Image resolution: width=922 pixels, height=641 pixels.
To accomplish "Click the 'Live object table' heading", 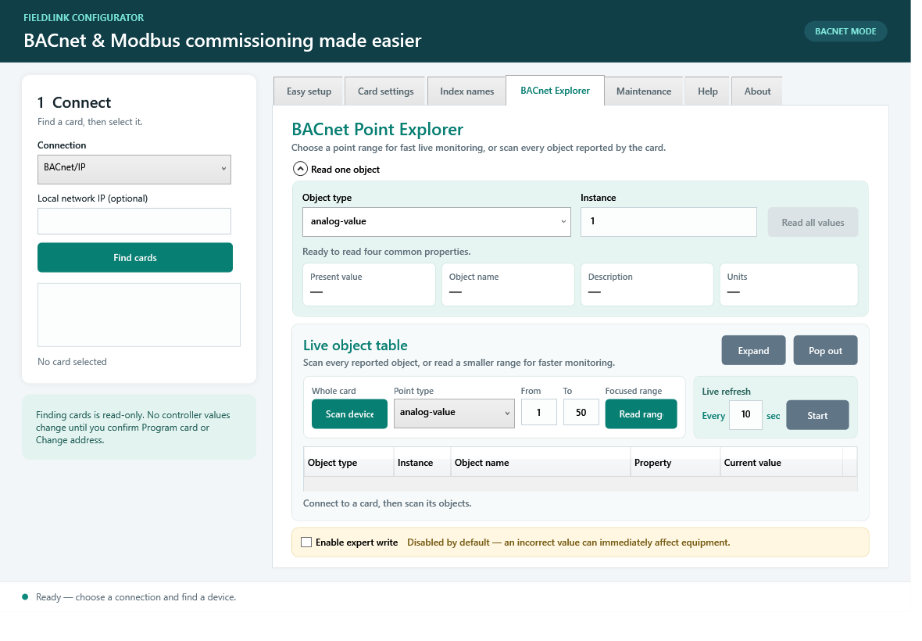I will click(x=356, y=346).
